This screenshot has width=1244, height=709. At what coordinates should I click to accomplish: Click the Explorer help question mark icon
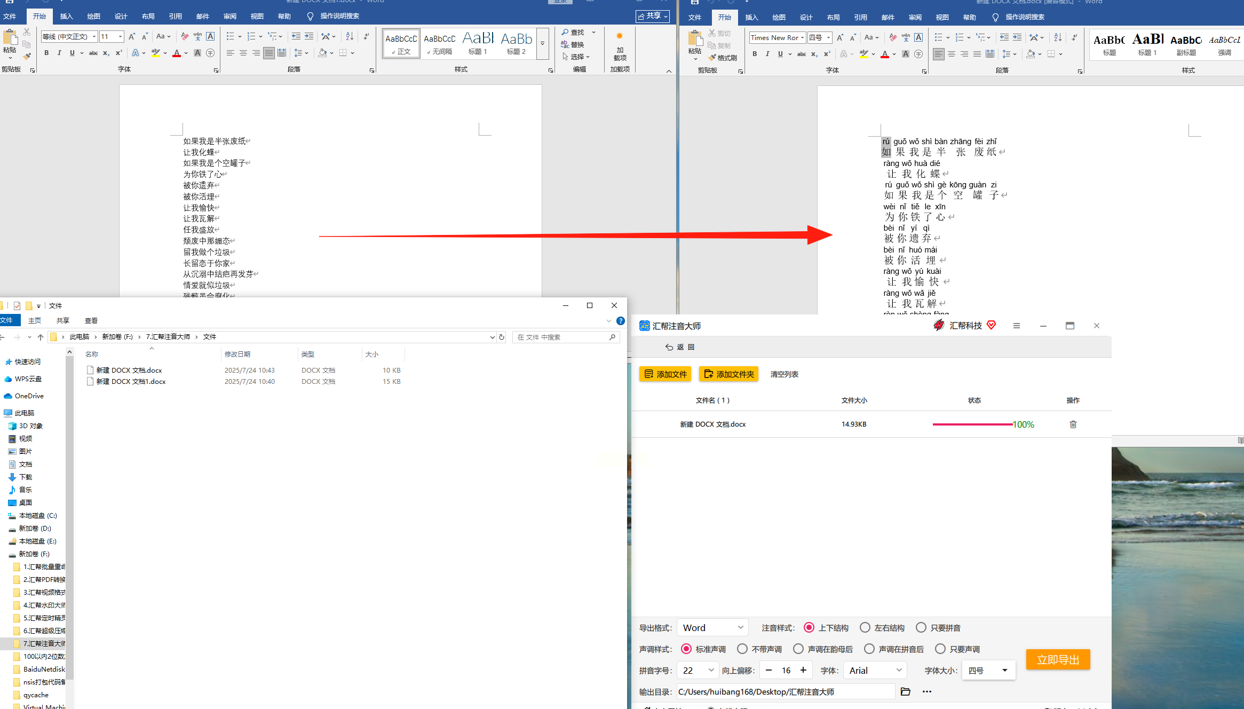[x=620, y=321]
